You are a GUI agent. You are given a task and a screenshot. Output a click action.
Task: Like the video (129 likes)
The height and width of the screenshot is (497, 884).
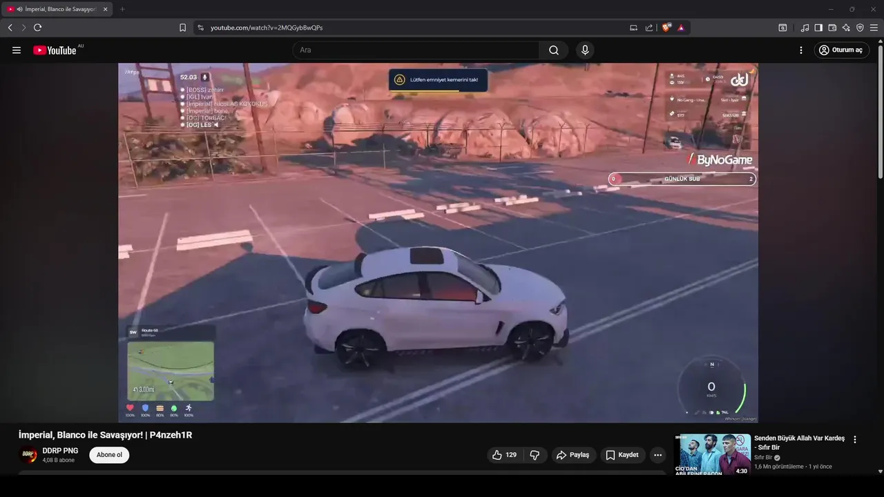[504, 455]
